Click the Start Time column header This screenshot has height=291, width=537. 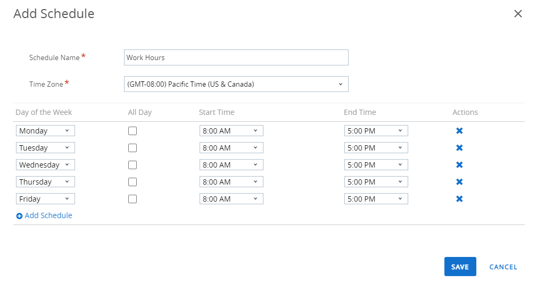coord(217,112)
